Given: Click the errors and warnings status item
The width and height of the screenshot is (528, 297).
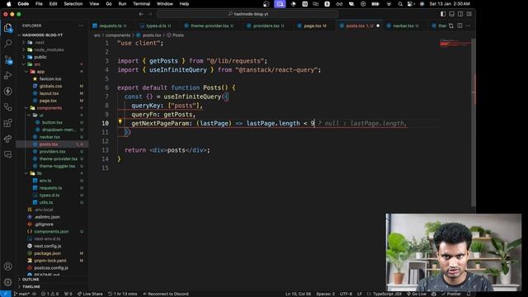Looking at the screenshot, I should tap(49, 294).
